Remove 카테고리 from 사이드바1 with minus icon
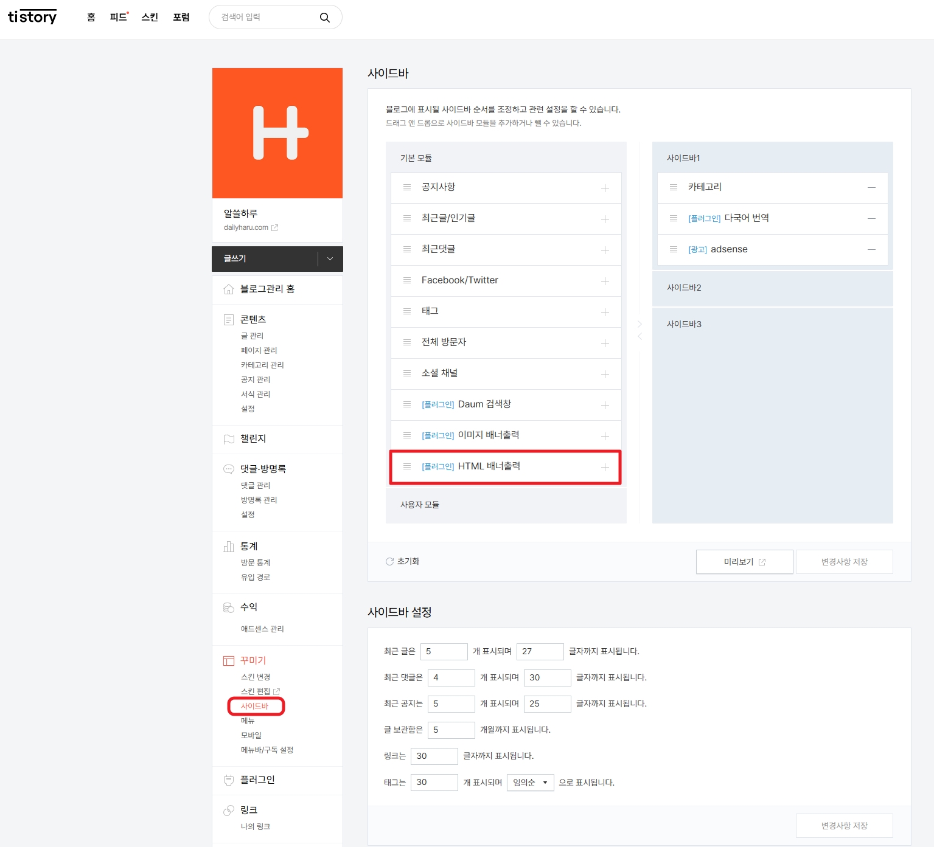Screen dimensions: 934x847 (871, 187)
